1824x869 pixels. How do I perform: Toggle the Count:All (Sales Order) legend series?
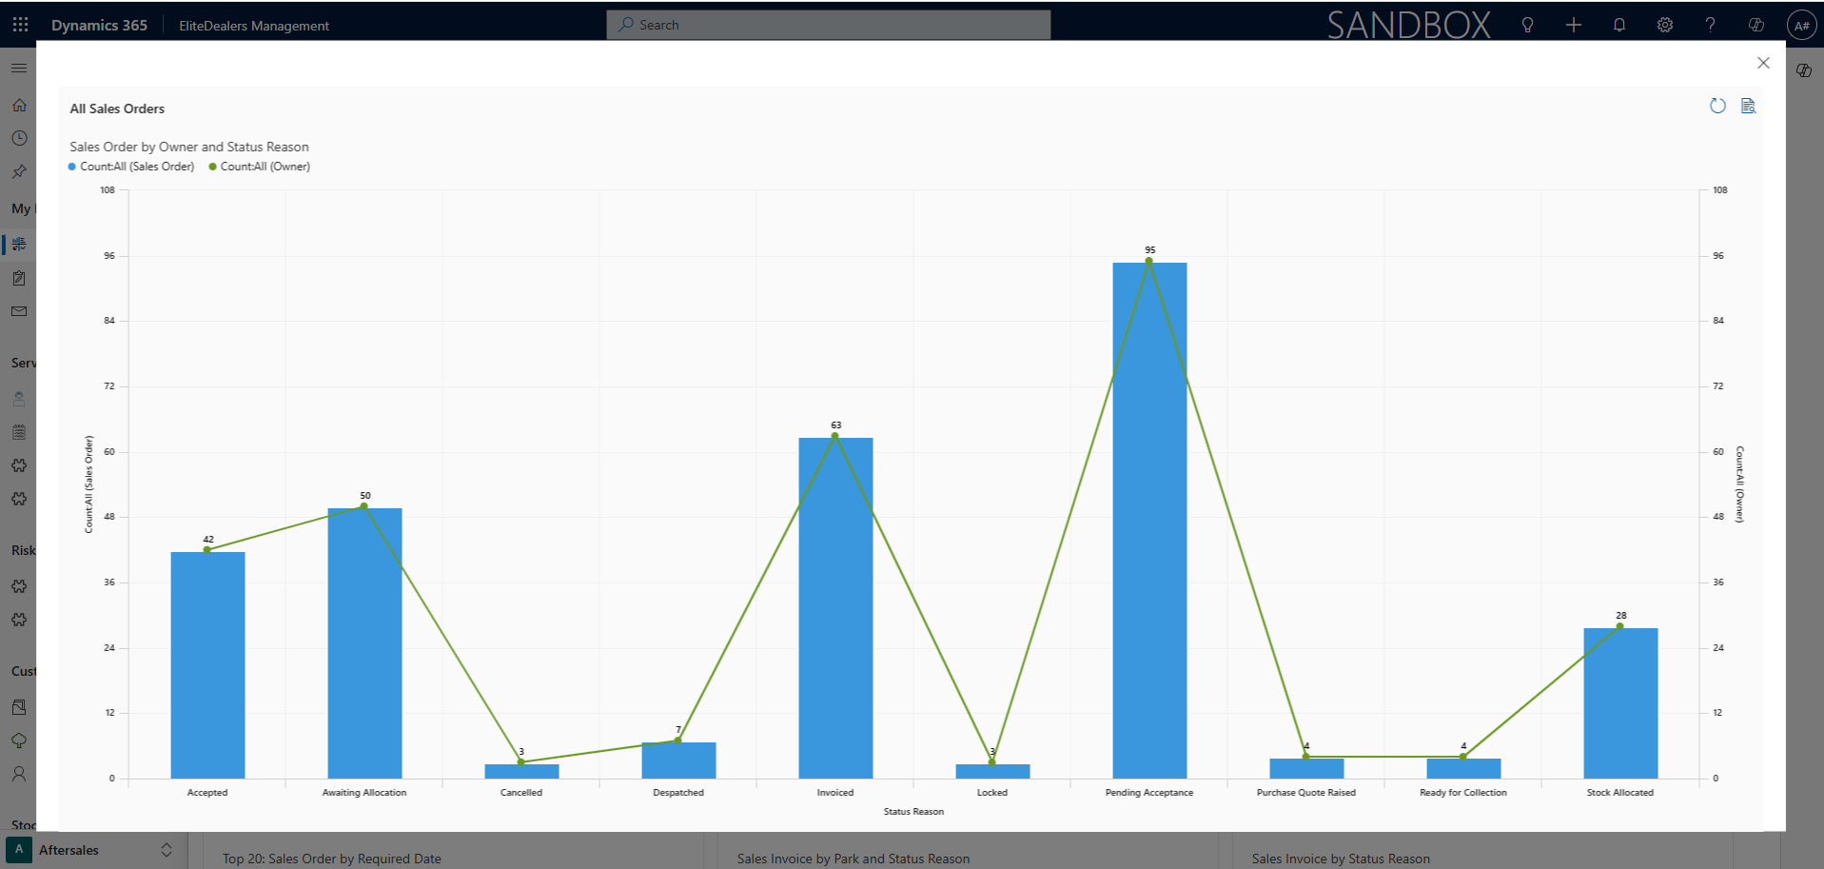coord(131,167)
